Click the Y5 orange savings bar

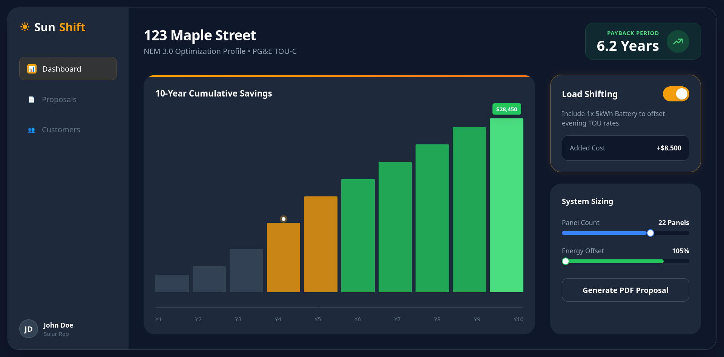(321, 244)
